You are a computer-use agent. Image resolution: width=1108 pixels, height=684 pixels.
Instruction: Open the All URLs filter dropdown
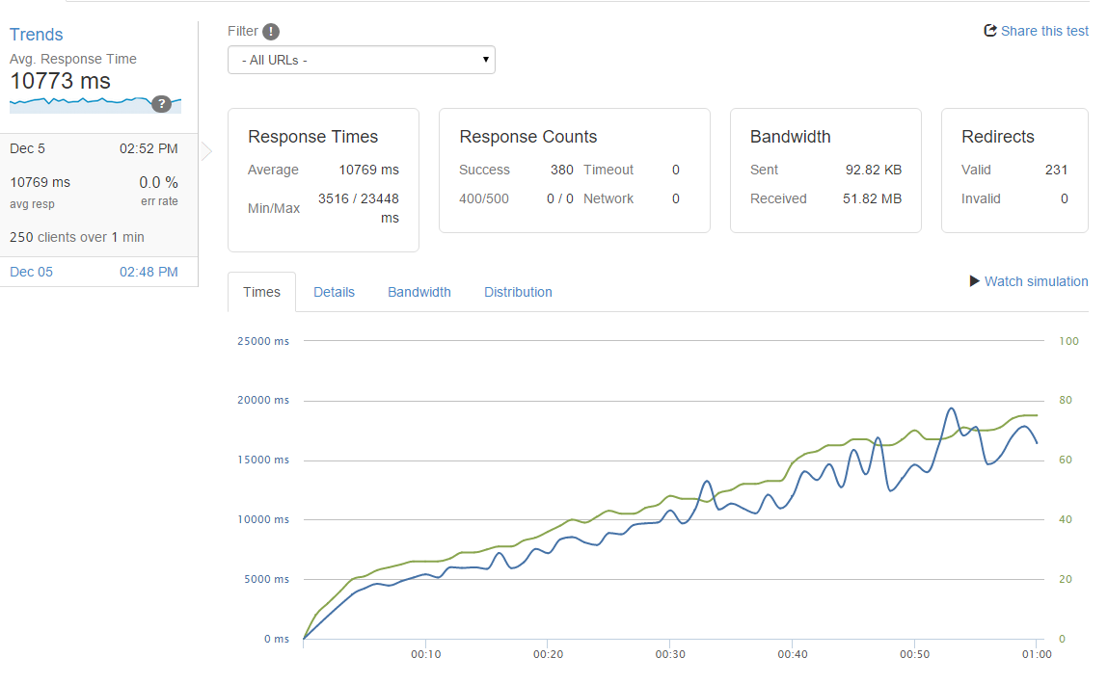[x=362, y=60]
